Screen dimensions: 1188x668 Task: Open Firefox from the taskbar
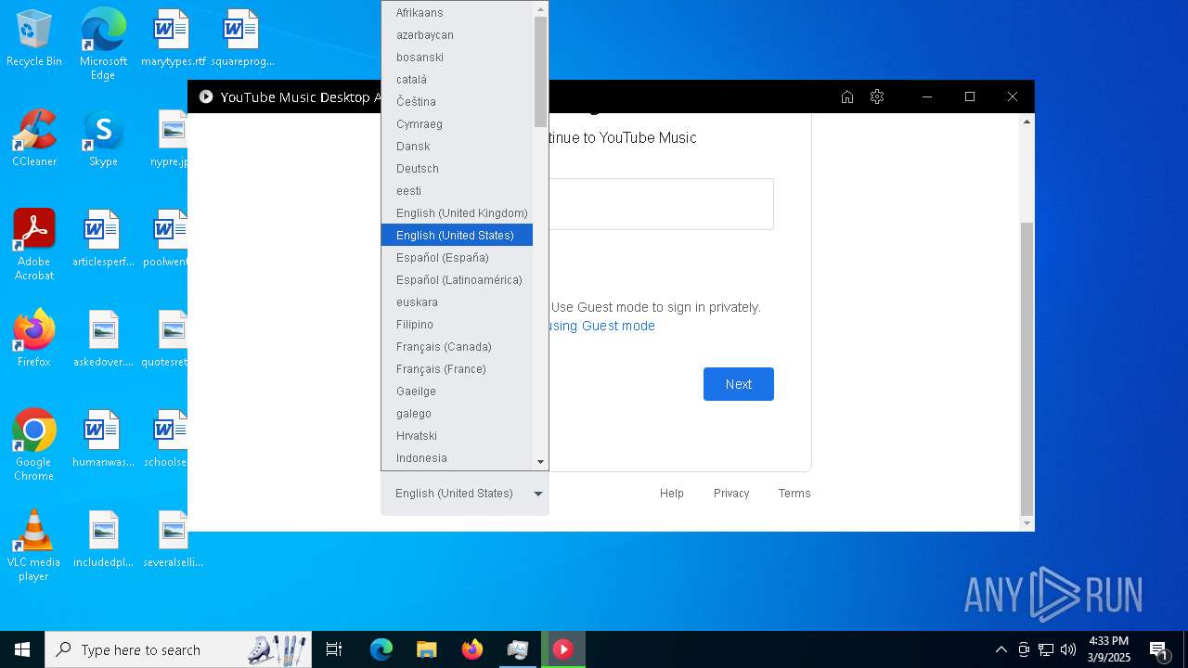pos(471,649)
